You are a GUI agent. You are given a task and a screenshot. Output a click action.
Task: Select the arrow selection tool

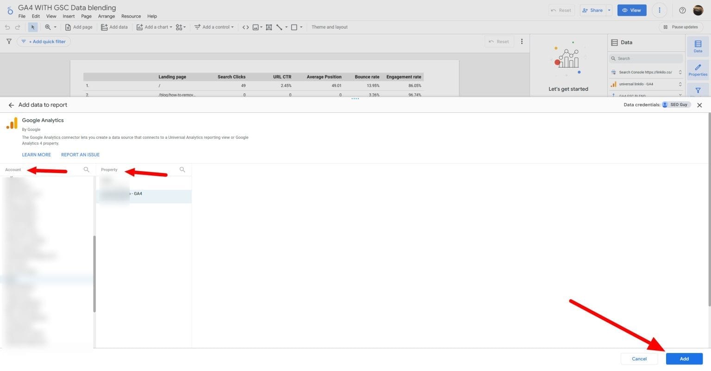coord(33,27)
